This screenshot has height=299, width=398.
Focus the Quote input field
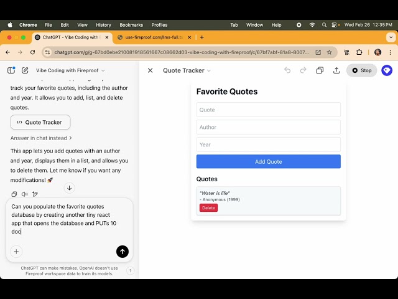pos(269,110)
